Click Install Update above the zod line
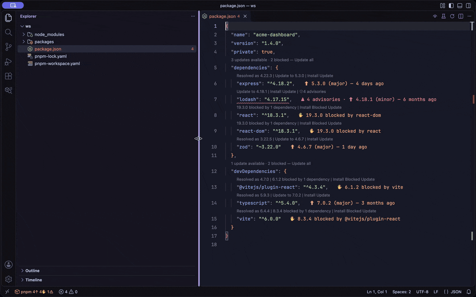The width and height of the screenshot is (476, 297). (320, 139)
